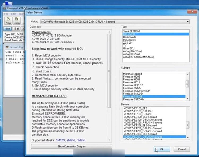Click the Open file toolbar icon

(16, 20)
